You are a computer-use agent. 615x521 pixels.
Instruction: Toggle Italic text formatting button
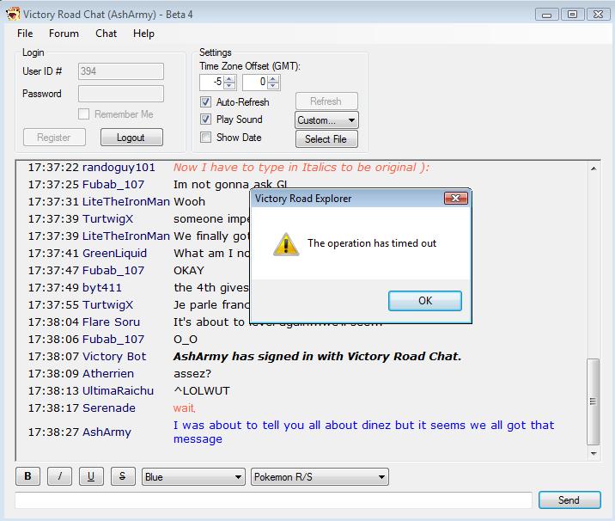tap(59, 476)
